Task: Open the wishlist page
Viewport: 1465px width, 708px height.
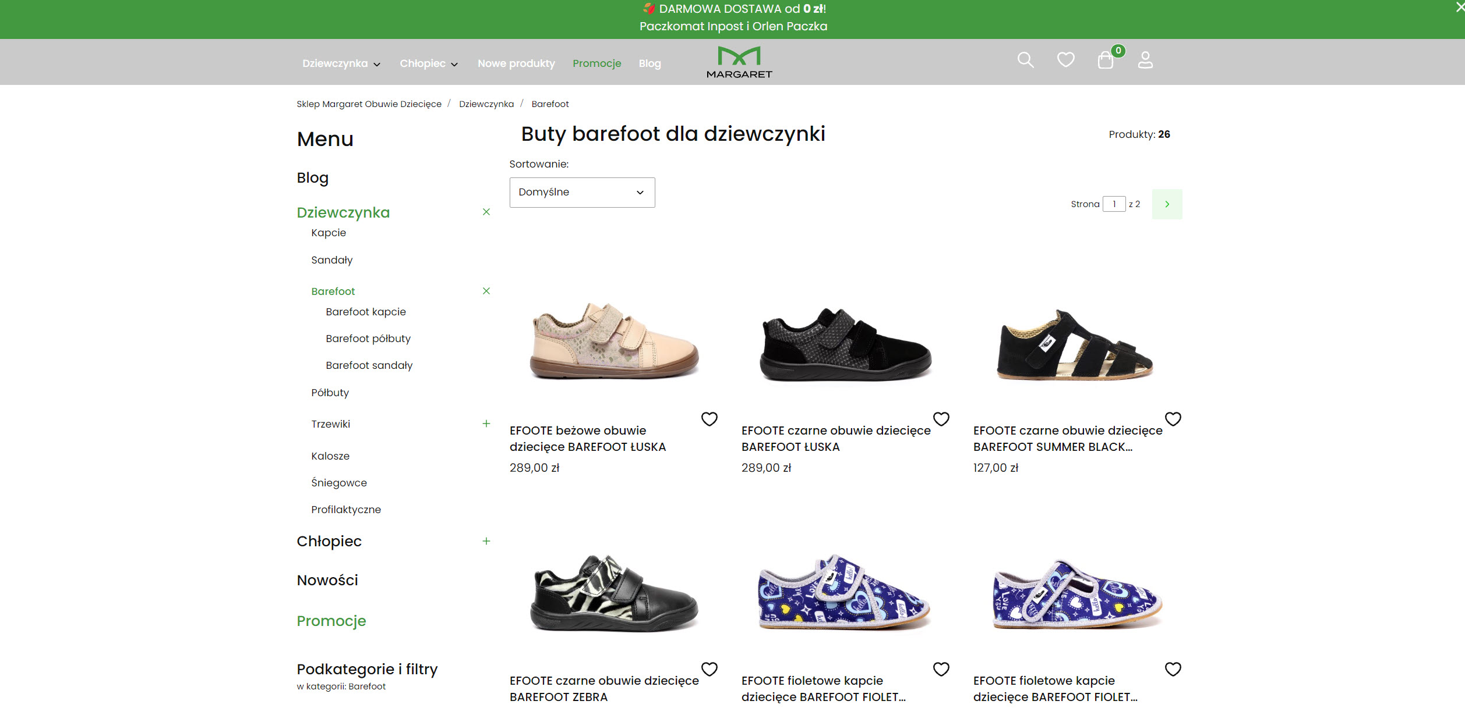Action: point(1065,60)
